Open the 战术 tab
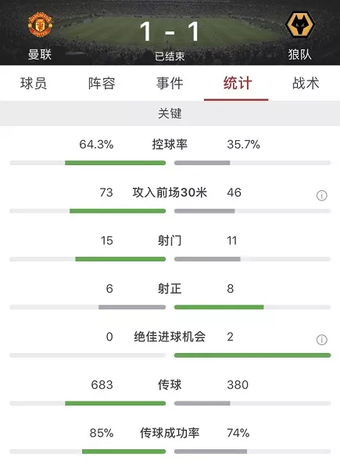 [306, 83]
